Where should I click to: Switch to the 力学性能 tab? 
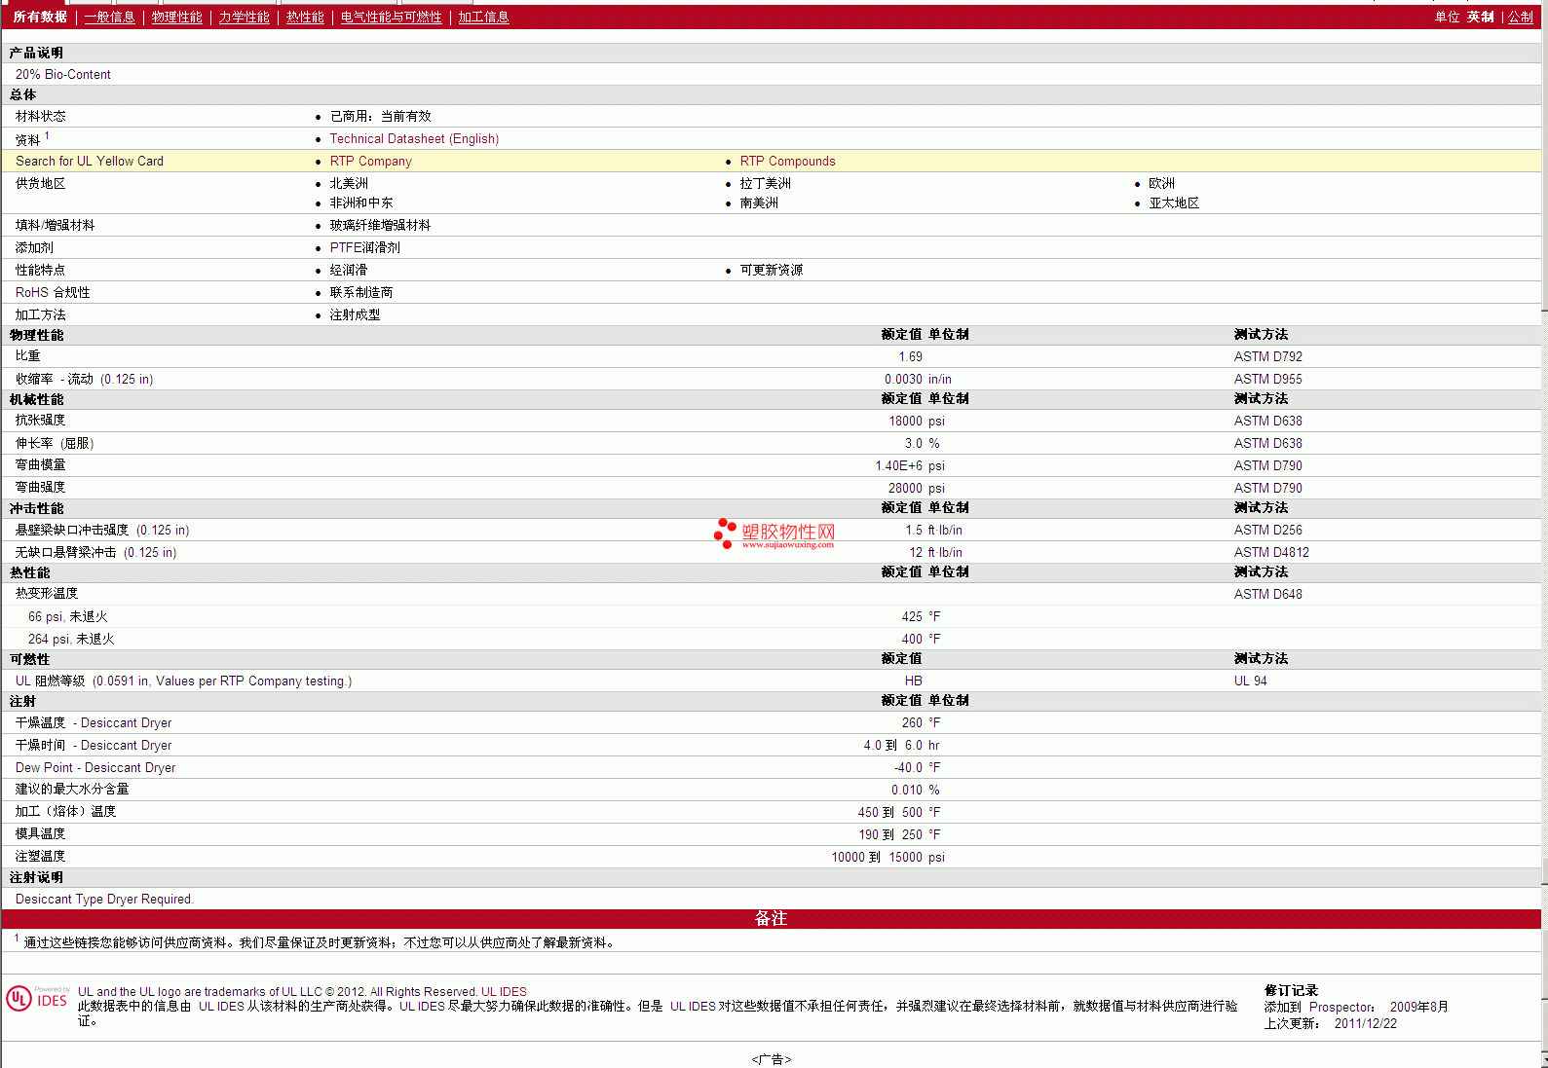pyautogui.click(x=245, y=17)
